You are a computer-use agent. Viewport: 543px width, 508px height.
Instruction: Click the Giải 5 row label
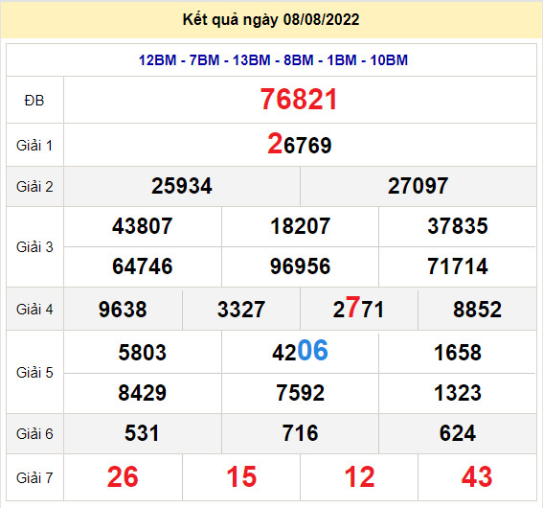pos(34,373)
